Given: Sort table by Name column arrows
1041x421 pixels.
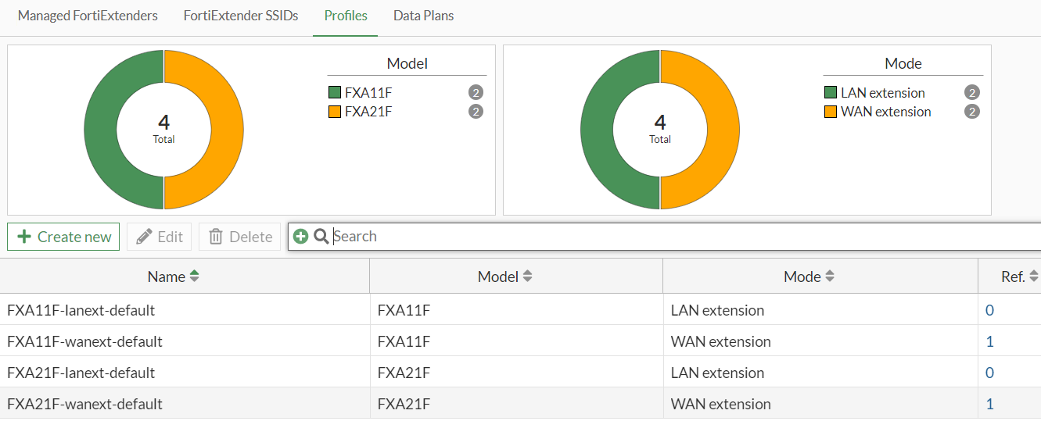Looking at the screenshot, I should coord(194,277).
